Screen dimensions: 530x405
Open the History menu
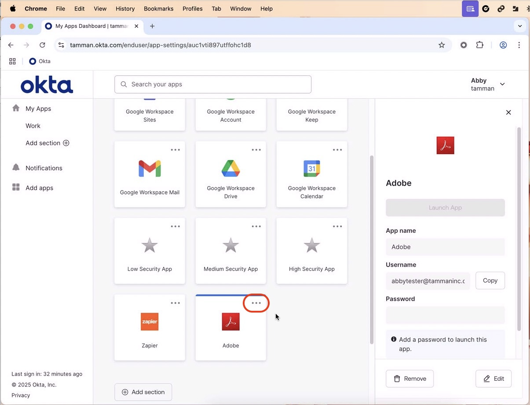point(125,8)
